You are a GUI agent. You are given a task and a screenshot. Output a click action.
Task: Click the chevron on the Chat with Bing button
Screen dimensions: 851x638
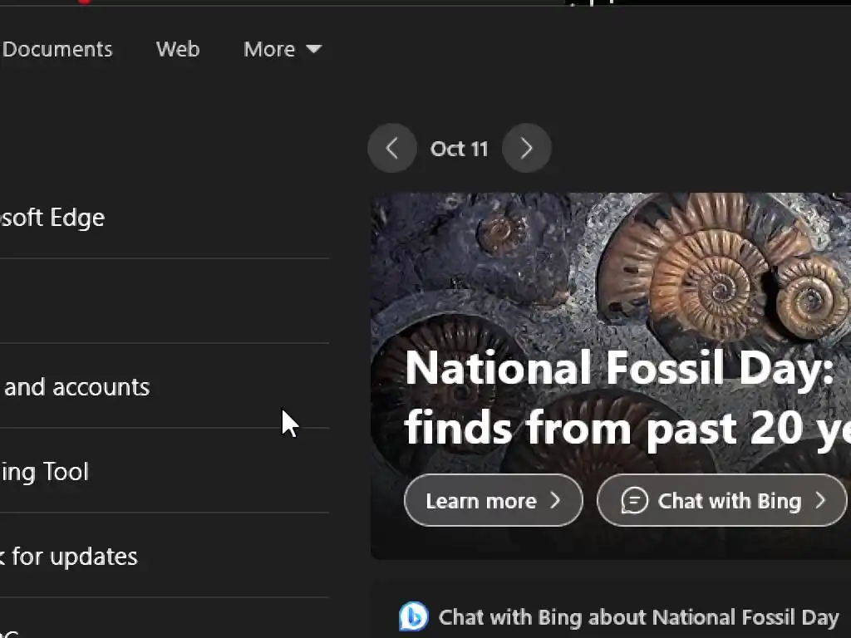[x=820, y=501]
